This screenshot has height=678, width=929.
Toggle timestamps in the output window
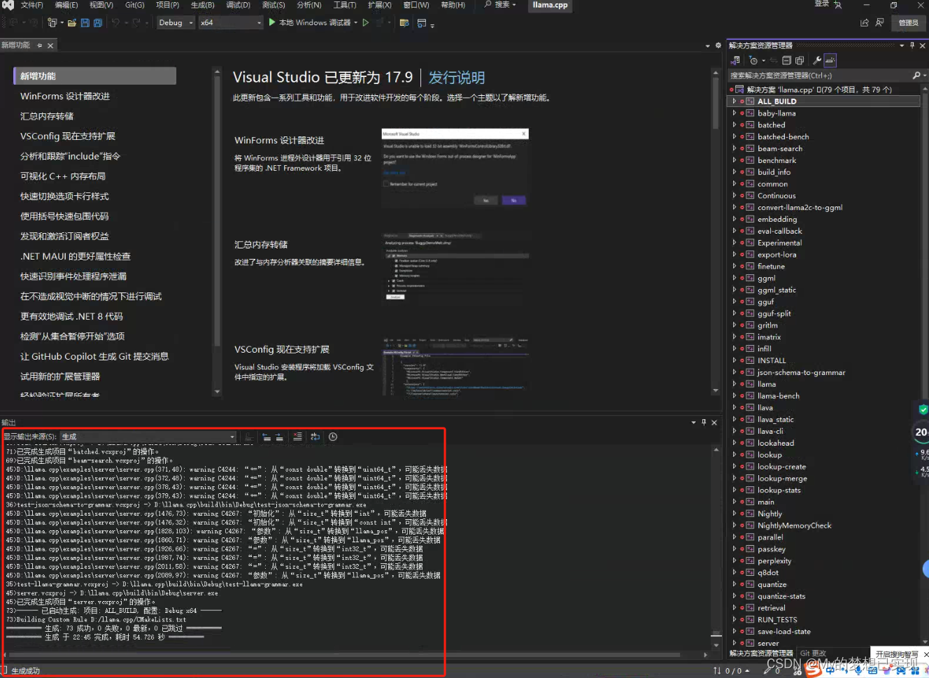coord(333,437)
